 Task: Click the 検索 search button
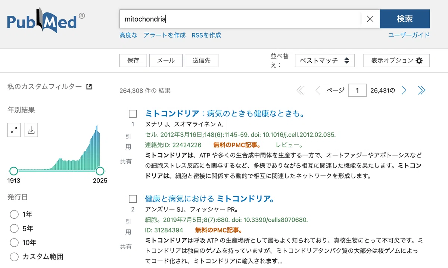coord(405,19)
